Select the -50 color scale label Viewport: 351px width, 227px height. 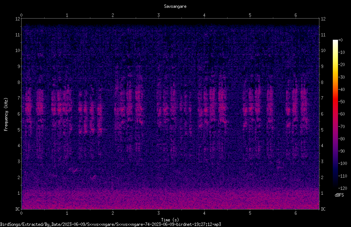click(x=341, y=102)
